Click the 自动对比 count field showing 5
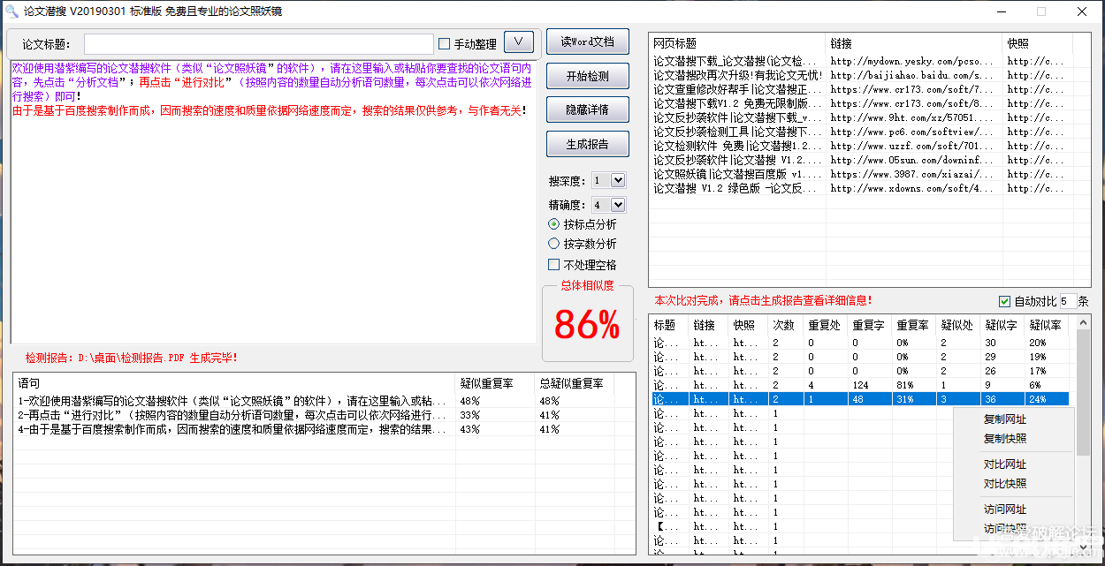Image resolution: width=1105 pixels, height=566 pixels. (x=1067, y=301)
